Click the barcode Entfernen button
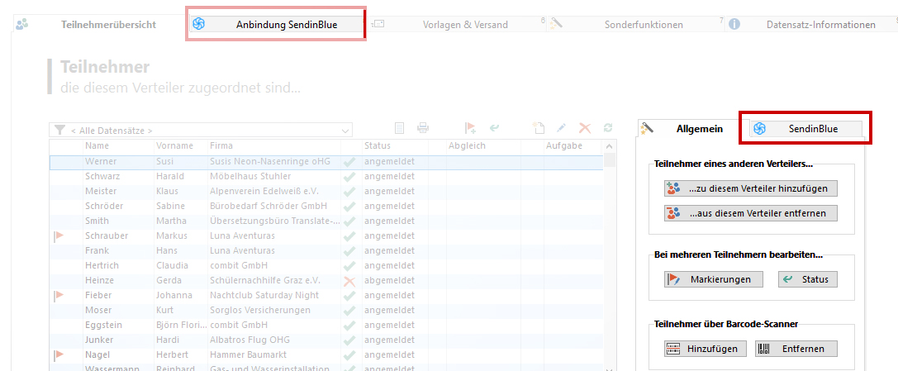The width and height of the screenshot is (898, 371). [796, 349]
